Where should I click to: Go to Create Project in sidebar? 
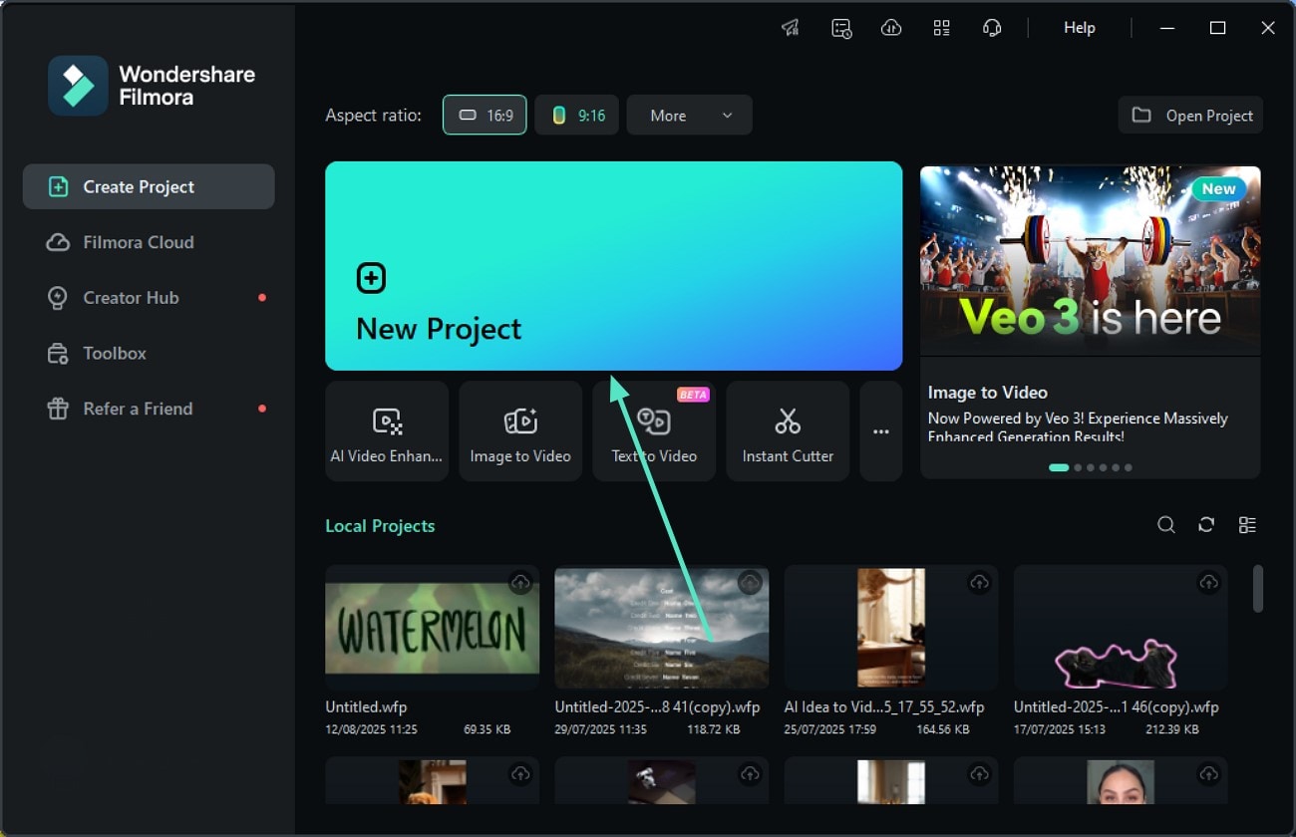click(149, 186)
